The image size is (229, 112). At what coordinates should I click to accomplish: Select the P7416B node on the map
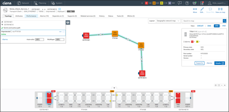[x=141, y=45]
